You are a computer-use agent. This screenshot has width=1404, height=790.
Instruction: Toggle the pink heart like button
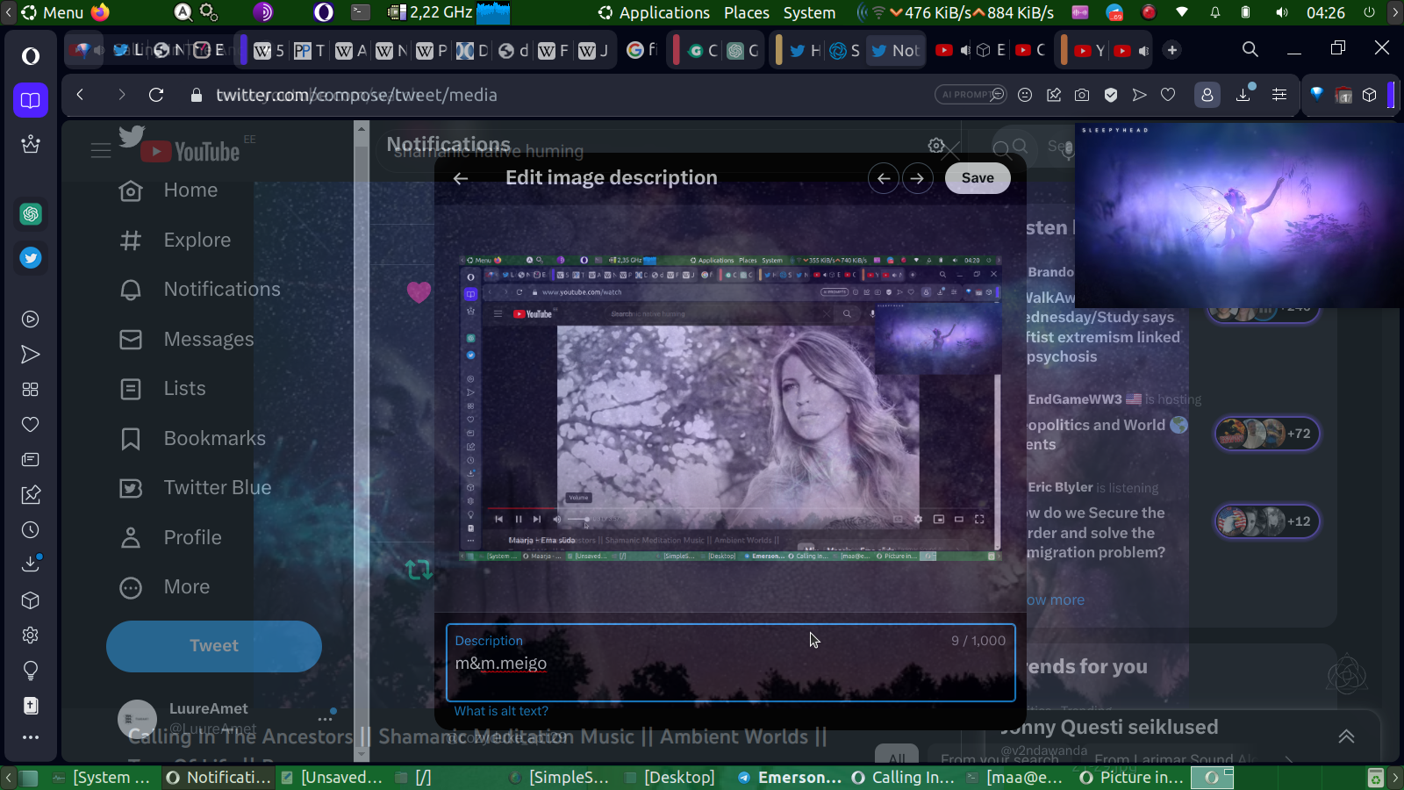(x=419, y=291)
